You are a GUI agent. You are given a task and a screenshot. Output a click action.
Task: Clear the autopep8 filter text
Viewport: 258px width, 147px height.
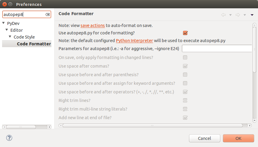coord(48,15)
